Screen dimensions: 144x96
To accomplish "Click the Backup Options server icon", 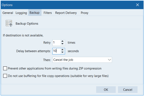I will click(x=9, y=23).
